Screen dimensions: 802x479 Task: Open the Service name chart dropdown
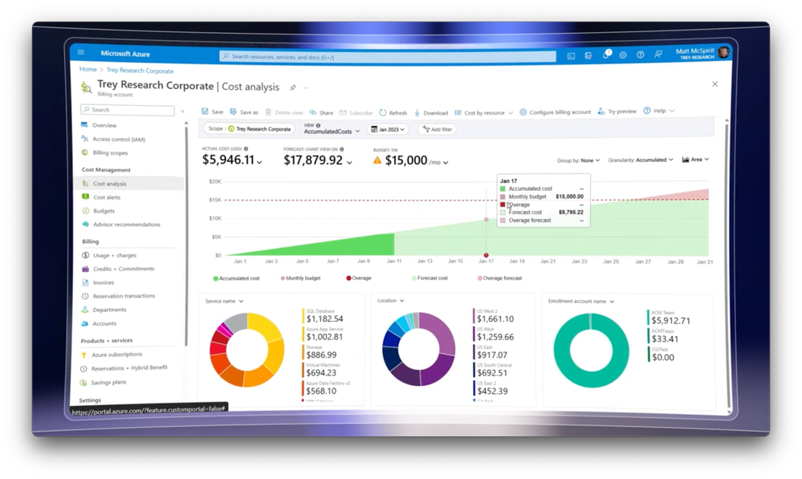click(224, 301)
